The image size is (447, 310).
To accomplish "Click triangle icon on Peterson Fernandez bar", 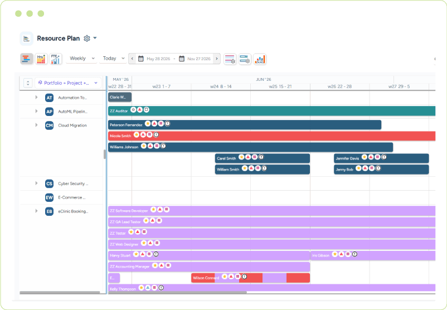I will point(154,123).
